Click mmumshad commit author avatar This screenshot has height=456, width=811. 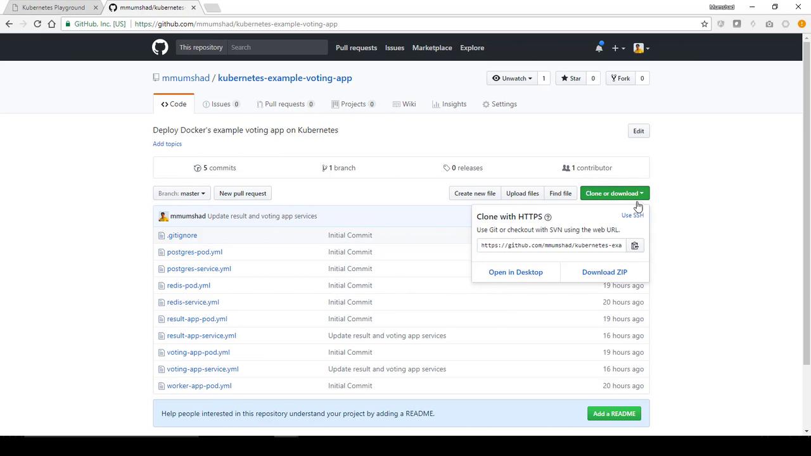[163, 216]
